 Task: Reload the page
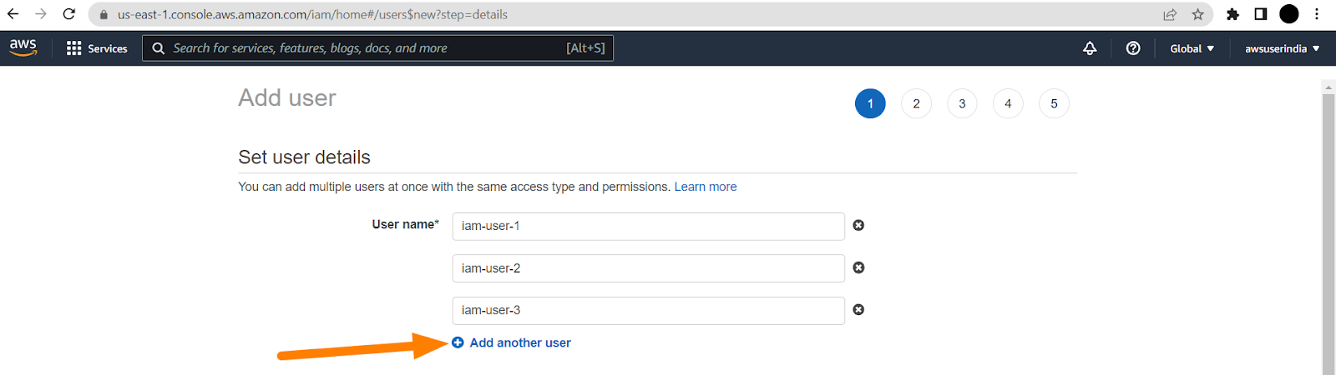point(69,14)
